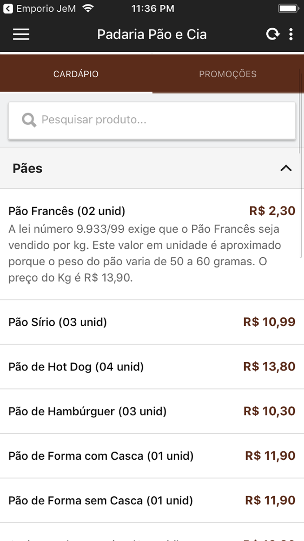Select the CARDÁPIO tab
Image resolution: width=304 pixels, height=541 pixels.
click(x=76, y=74)
